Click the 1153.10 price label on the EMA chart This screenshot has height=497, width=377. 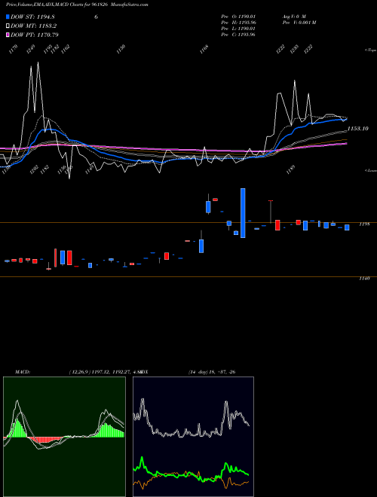pos(357,128)
